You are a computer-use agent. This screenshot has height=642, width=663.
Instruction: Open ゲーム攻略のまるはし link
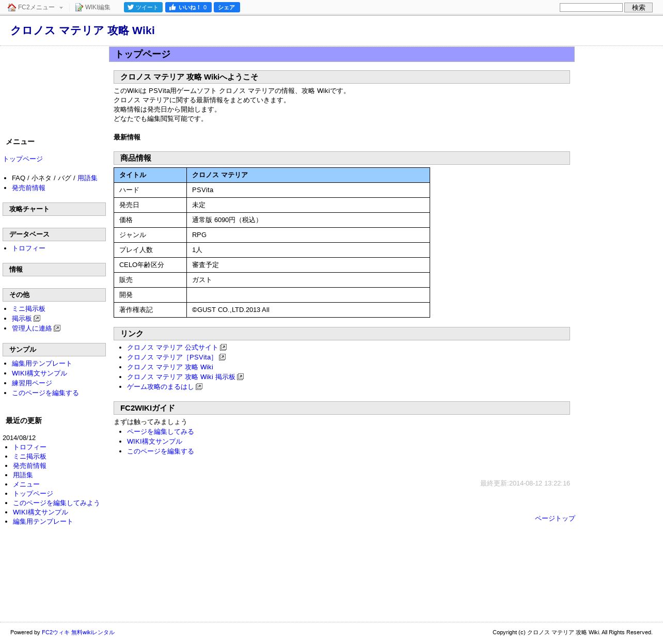coord(160,387)
